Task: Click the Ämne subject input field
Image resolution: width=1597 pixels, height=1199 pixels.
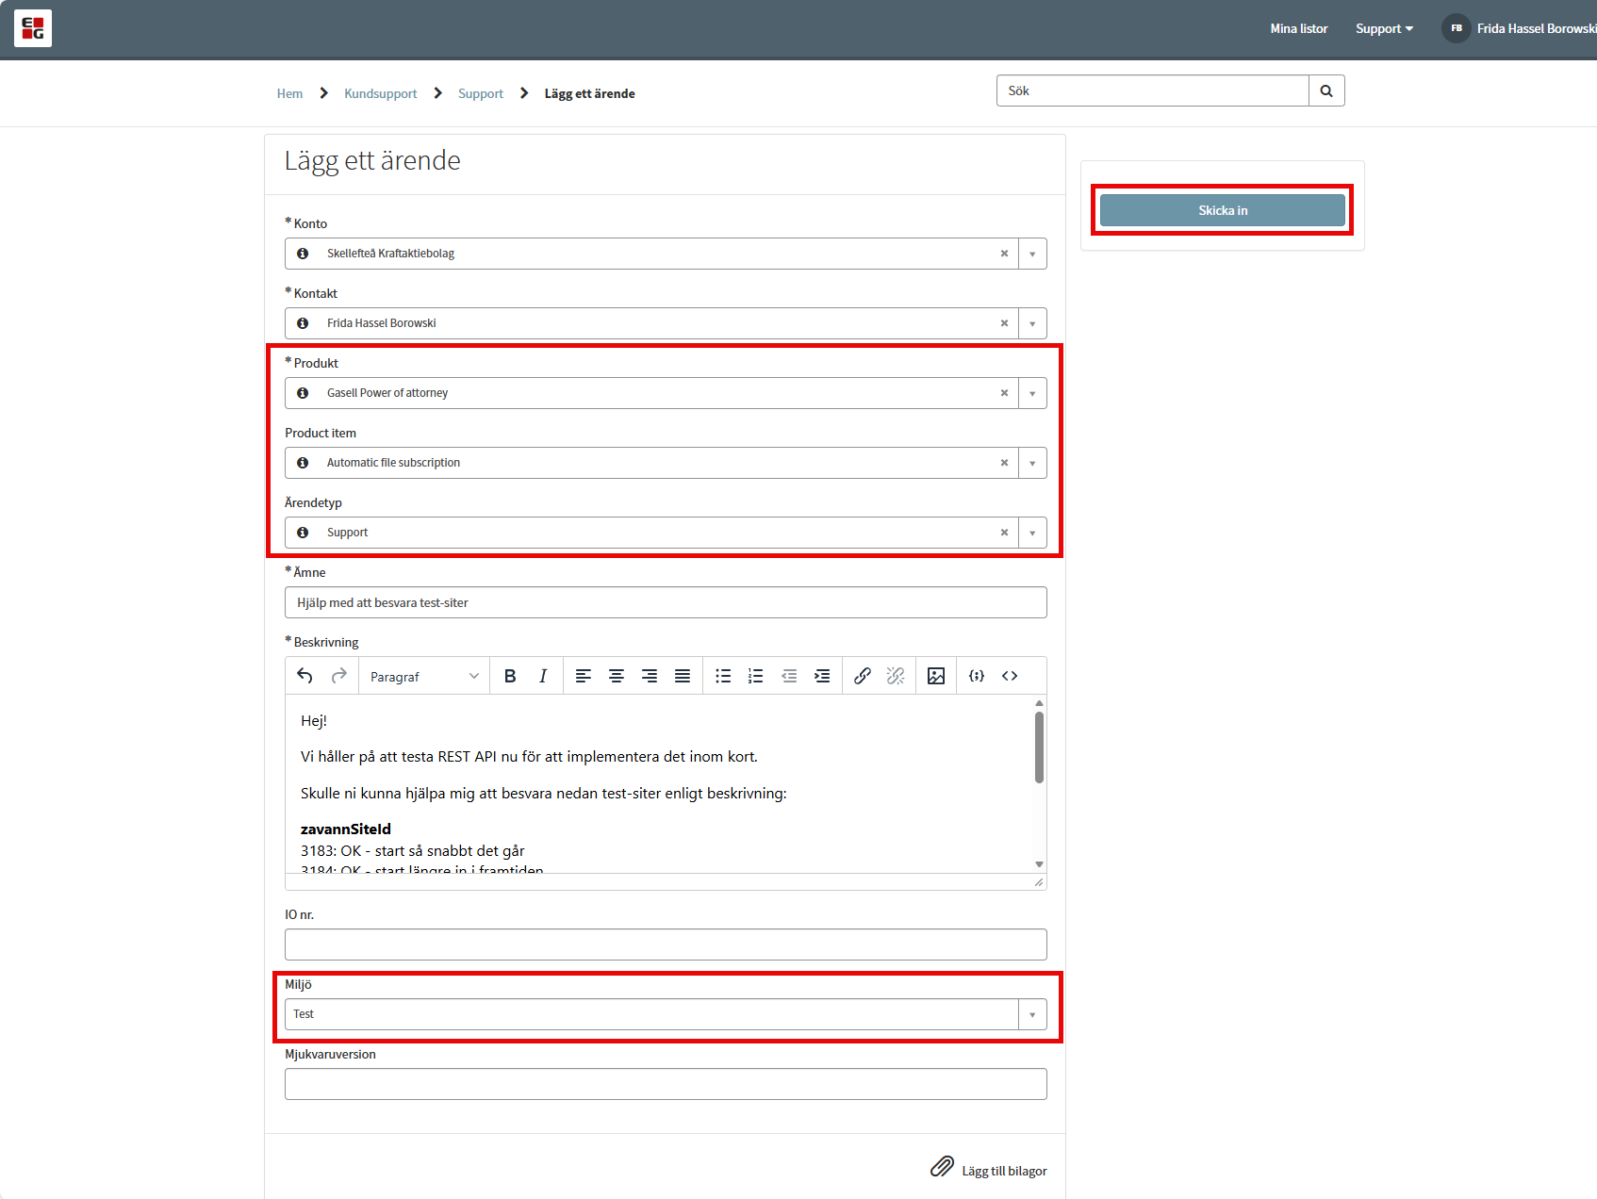Action: [666, 602]
